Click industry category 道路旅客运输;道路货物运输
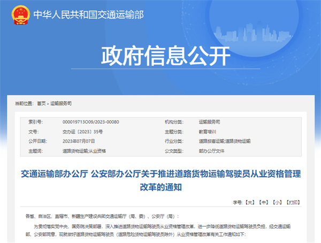Screen dimensions: 321x243 (225, 141)
